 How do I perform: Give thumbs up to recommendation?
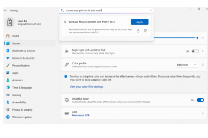[x=138, y=31]
